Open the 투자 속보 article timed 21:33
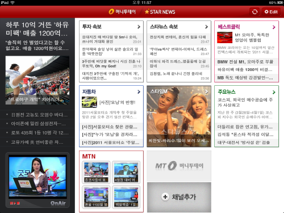The height and width of the screenshot is (213, 284). coord(111,52)
